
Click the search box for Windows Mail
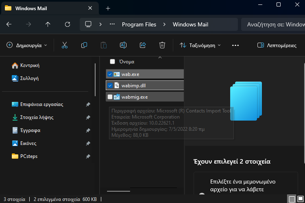pyautogui.click(x=273, y=24)
